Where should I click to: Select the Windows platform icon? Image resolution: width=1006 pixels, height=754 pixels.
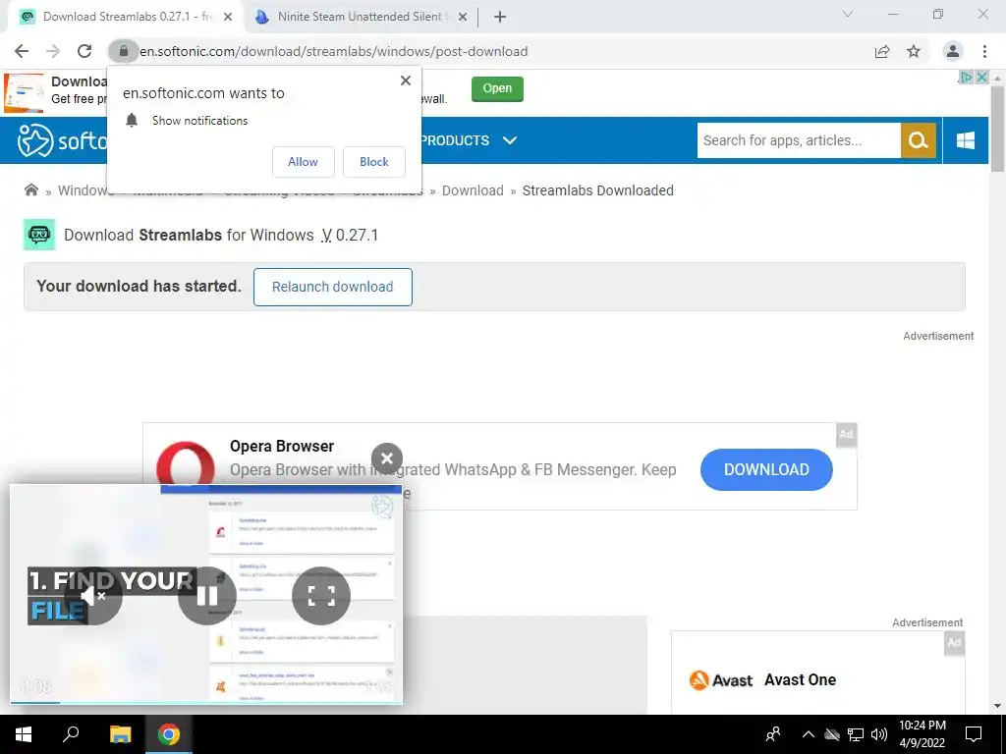(x=966, y=140)
